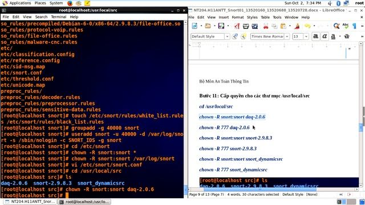Open the Places menu in top panel
This screenshot has width=365, height=205.
pos(40,3)
